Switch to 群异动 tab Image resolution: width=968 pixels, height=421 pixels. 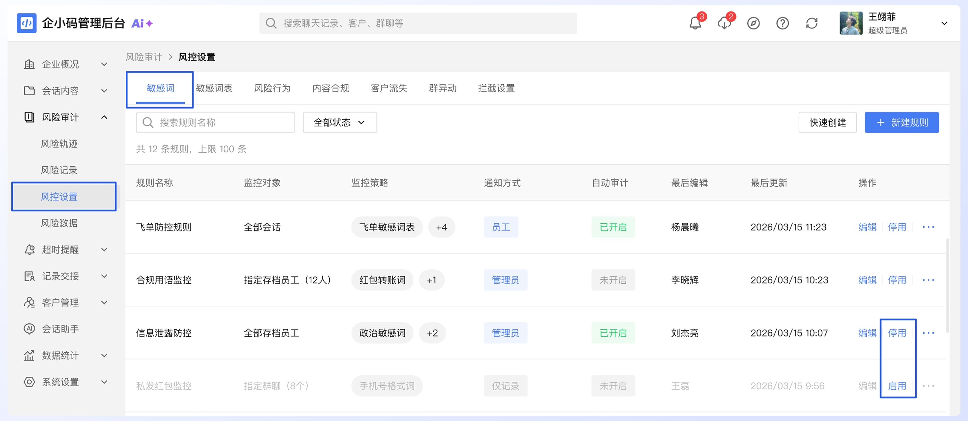[x=443, y=89]
